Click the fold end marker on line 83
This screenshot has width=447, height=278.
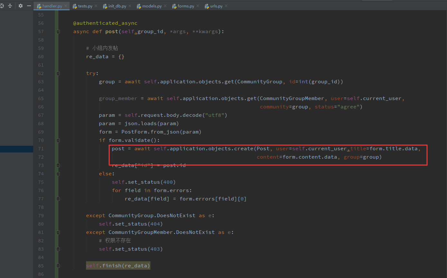[x=58, y=249]
